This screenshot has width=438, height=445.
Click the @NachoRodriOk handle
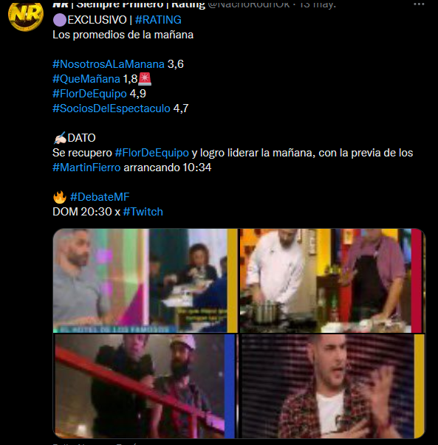249,4
